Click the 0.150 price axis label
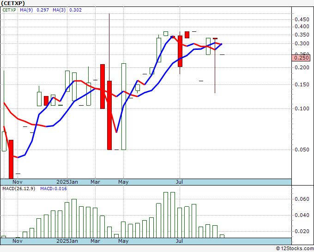This screenshot has width=314, height=252. (302, 84)
